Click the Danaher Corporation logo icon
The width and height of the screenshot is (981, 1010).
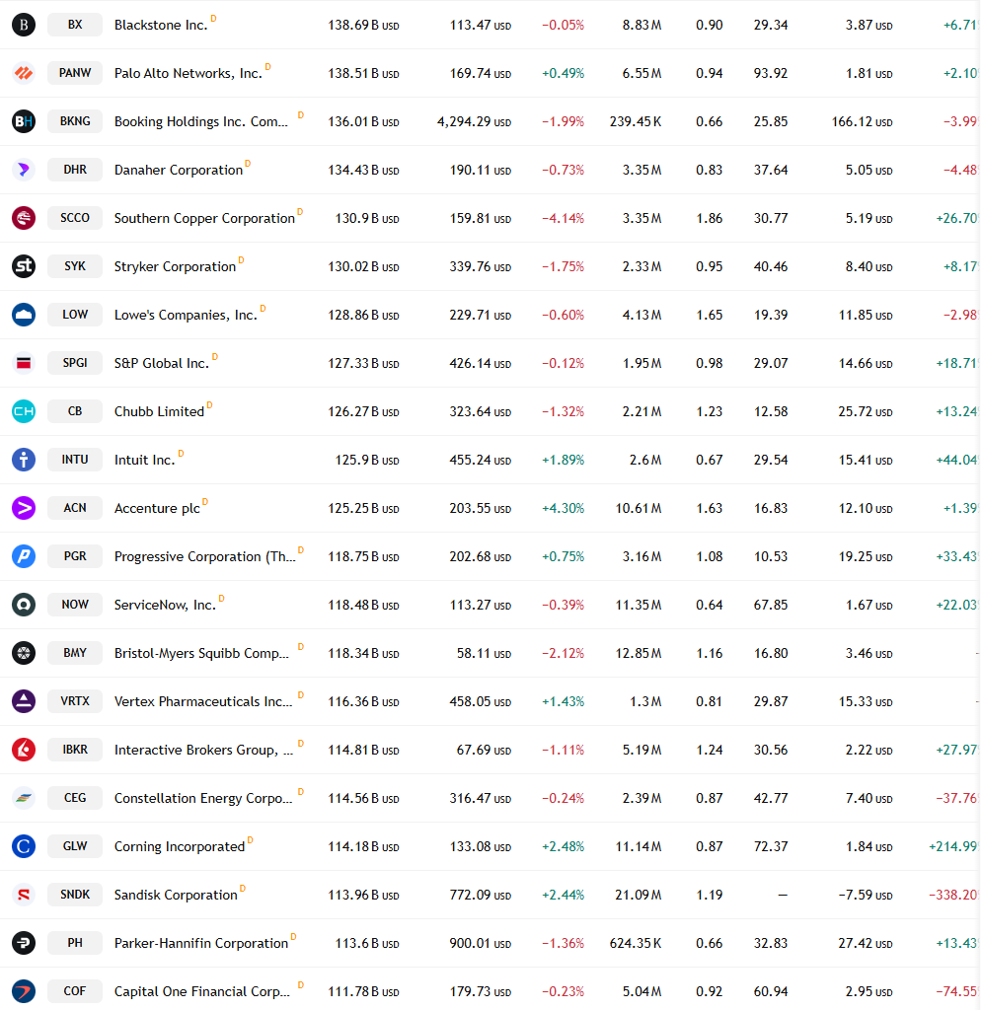tap(24, 170)
